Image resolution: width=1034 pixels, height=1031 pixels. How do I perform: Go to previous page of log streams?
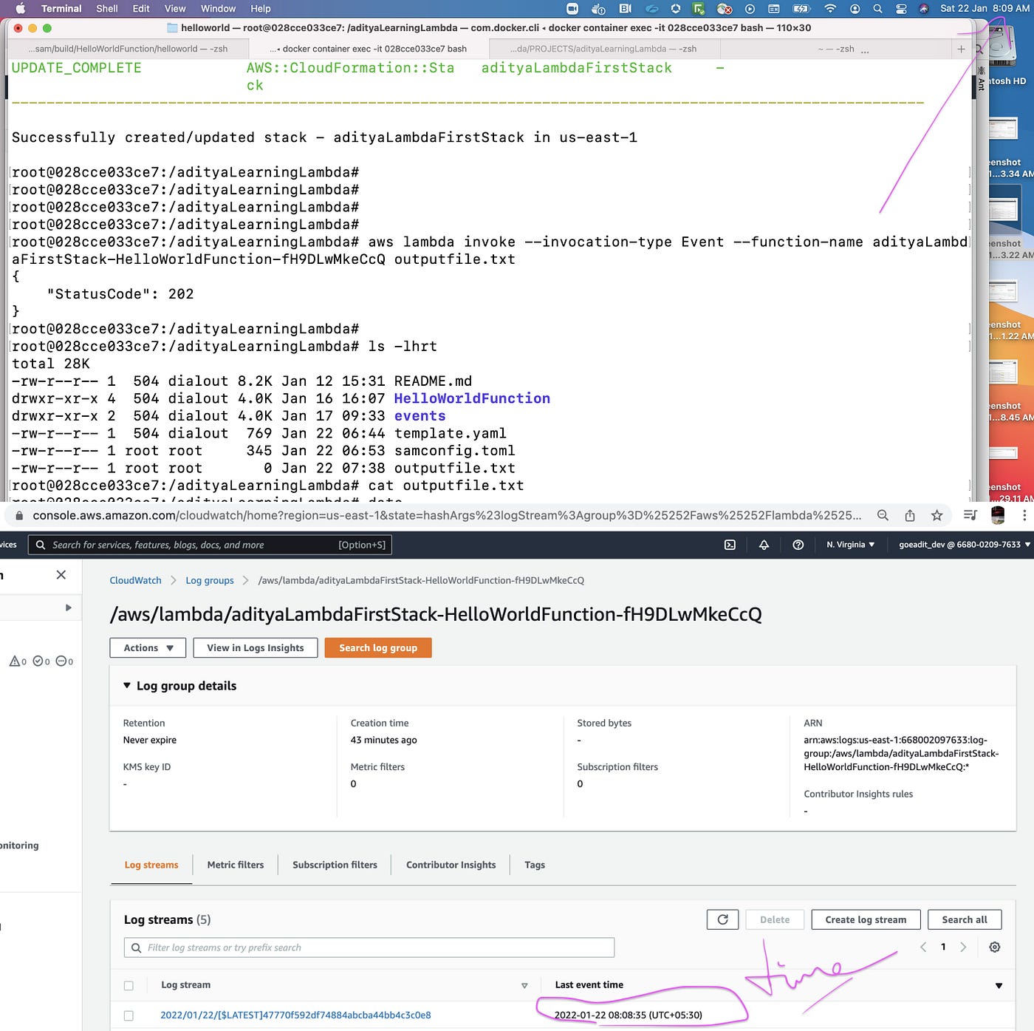(923, 947)
